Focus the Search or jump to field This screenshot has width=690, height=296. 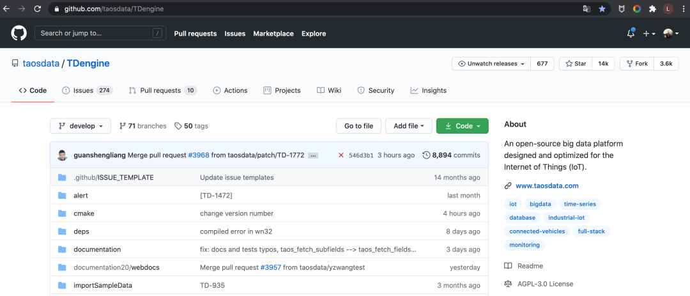pyautogui.click(x=100, y=33)
